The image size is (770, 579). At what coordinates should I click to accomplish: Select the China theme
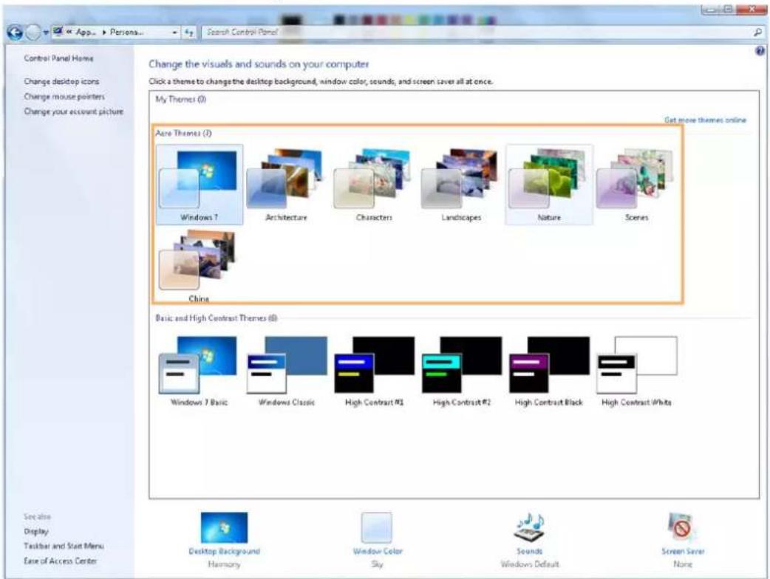(199, 265)
